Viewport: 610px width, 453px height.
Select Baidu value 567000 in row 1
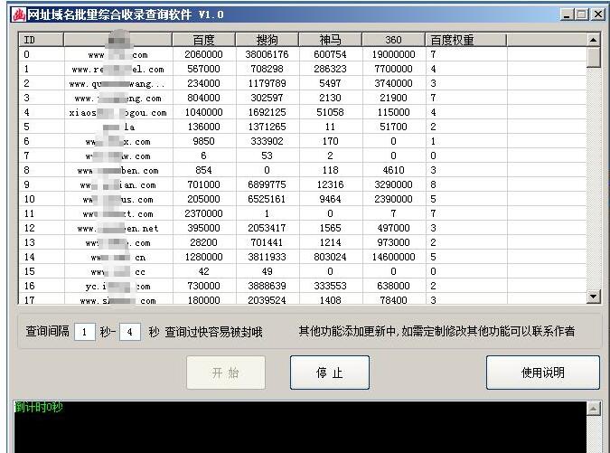(204, 69)
